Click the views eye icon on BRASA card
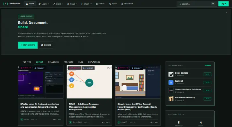The image size is (232, 127). pyautogui.click(x=59, y=119)
